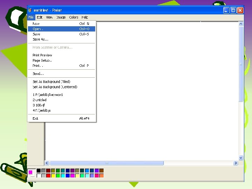Open the Colors menu
Viewport: 252px width, 189px height.
tap(73, 17)
